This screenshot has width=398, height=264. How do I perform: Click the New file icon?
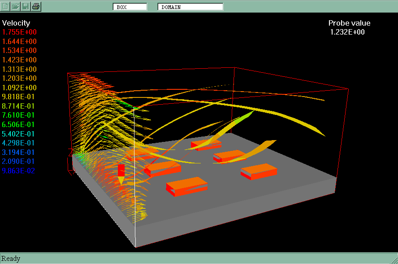tap(5, 6)
